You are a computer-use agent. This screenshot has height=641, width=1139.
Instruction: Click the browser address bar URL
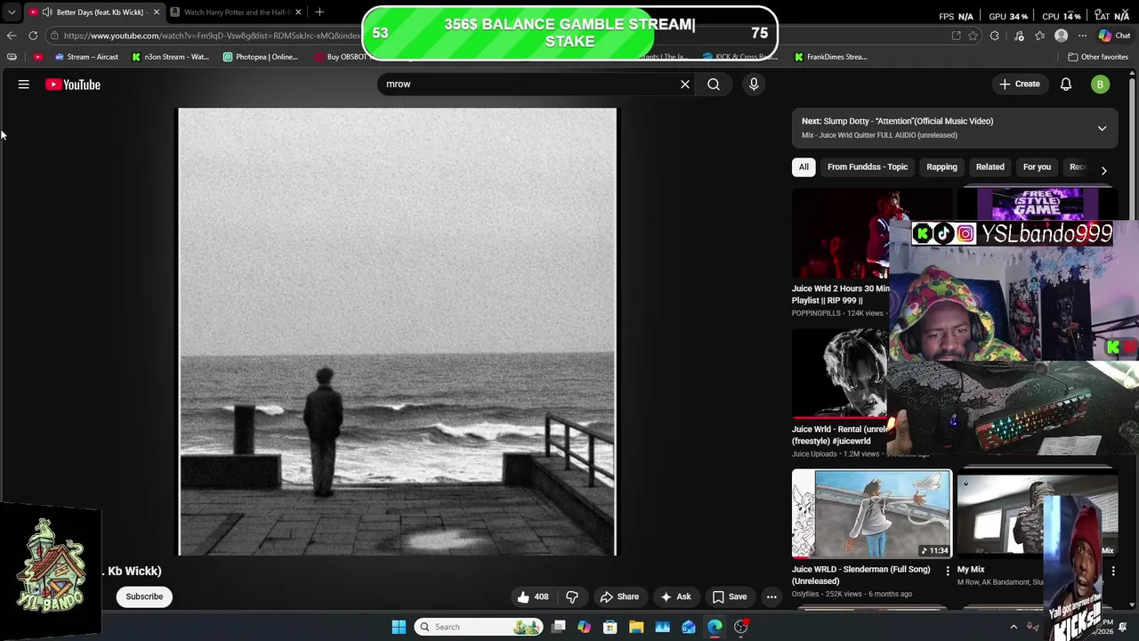point(212,36)
